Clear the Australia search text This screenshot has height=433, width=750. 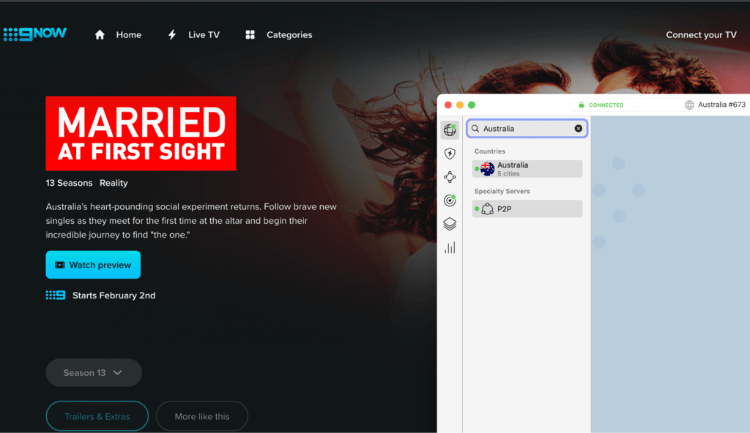tap(579, 129)
